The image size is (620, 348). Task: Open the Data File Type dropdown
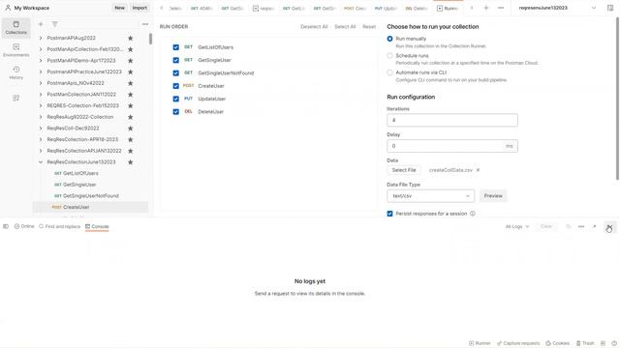(x=430, y=195)
